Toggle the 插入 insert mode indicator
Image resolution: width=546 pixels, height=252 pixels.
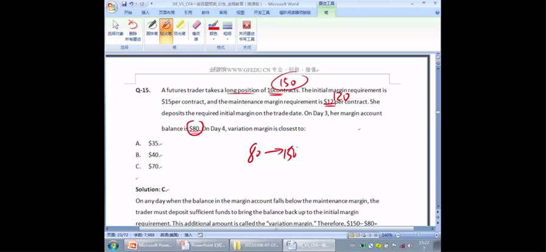188,235
